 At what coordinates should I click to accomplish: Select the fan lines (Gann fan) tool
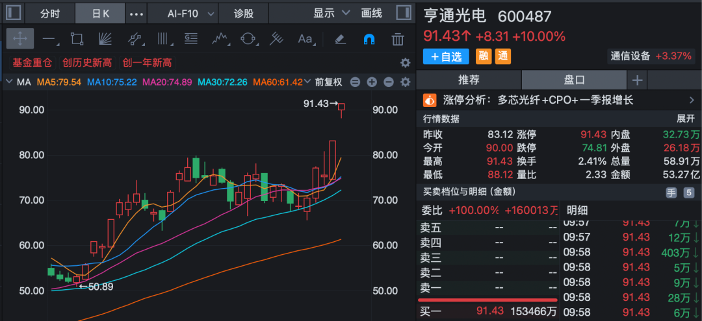(105, 40)
